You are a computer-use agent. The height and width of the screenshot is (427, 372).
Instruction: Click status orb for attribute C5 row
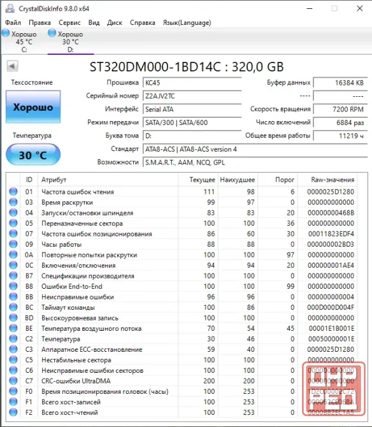coord(13,359)
